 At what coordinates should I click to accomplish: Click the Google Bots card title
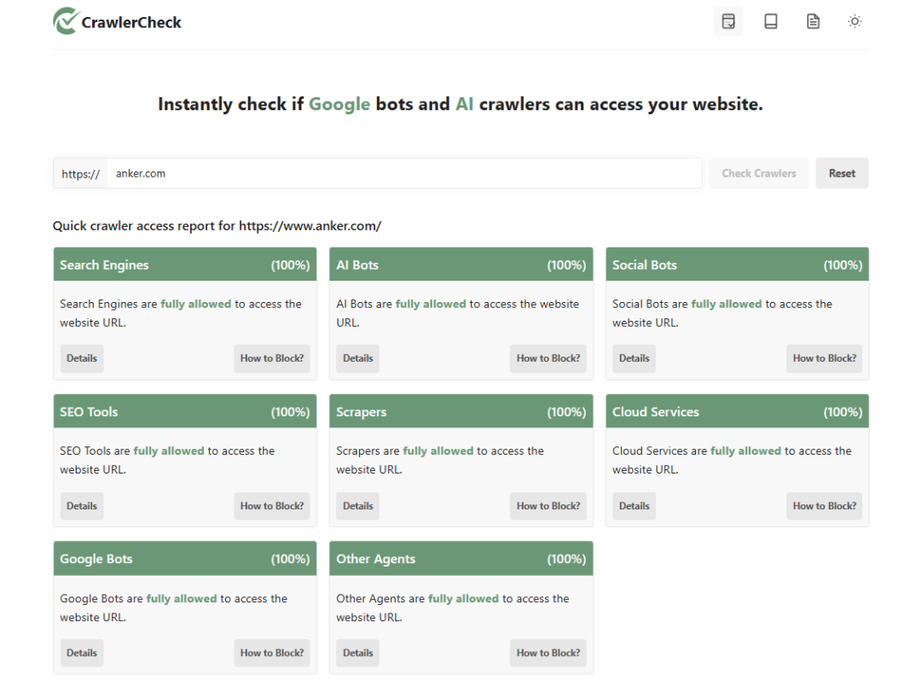(x=96, y=559)
